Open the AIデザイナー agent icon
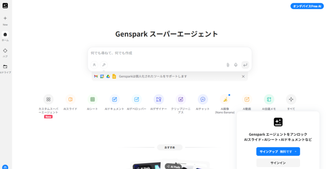This screenshot has width=326, height=169. (159, 99)
